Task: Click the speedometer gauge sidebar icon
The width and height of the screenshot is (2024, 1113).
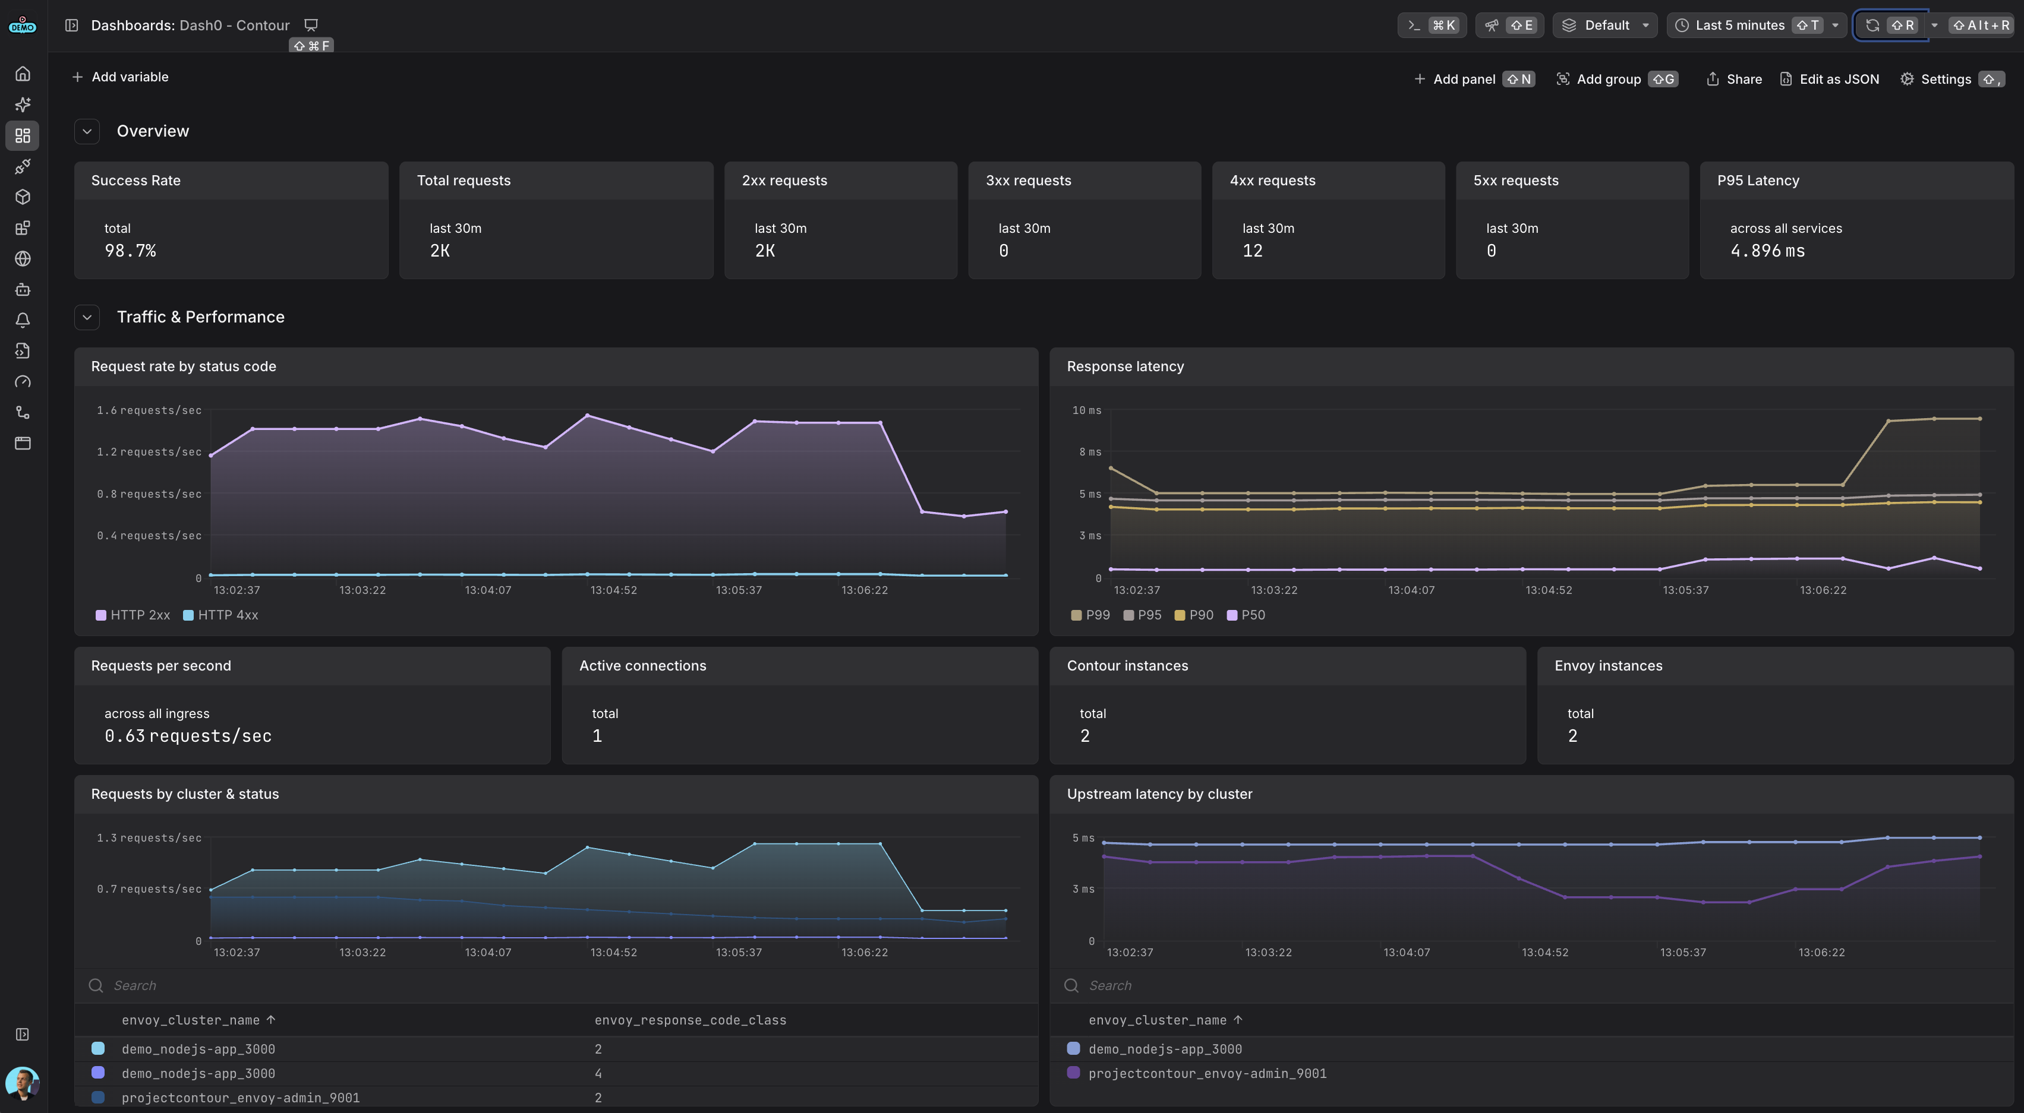Action: [23, 382]
